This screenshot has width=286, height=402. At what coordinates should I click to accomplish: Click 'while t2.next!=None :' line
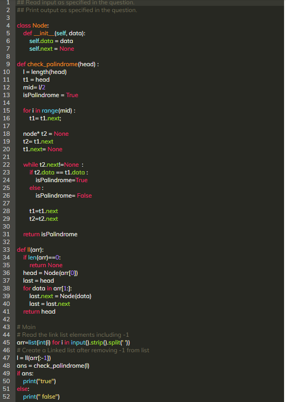53,165
